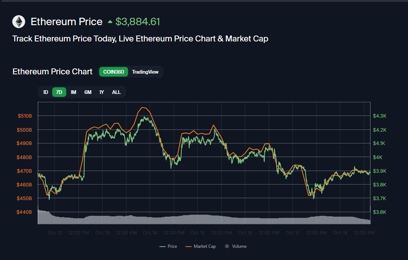This screenshot has height=260, width=408.
Task: Click the $3,884.61 current price value
Action: [x=138, y=22]
